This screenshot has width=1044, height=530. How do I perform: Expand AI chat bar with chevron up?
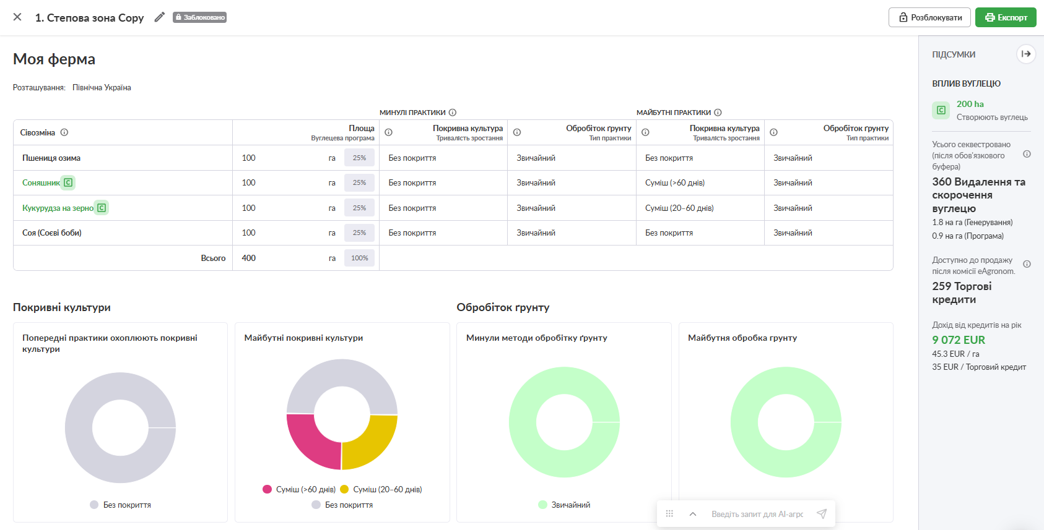[x=693, y=514]
